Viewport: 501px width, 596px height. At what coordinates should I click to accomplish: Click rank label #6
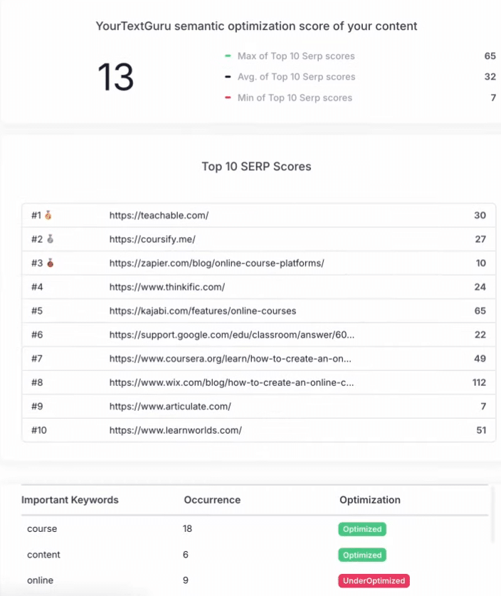pyautogui.click(x=37, y=335)
